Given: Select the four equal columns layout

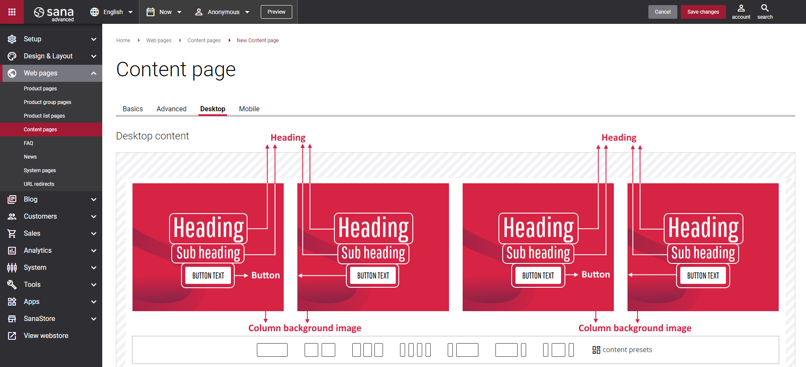Looking at the screenshot, I should click(x=415, y=350).
